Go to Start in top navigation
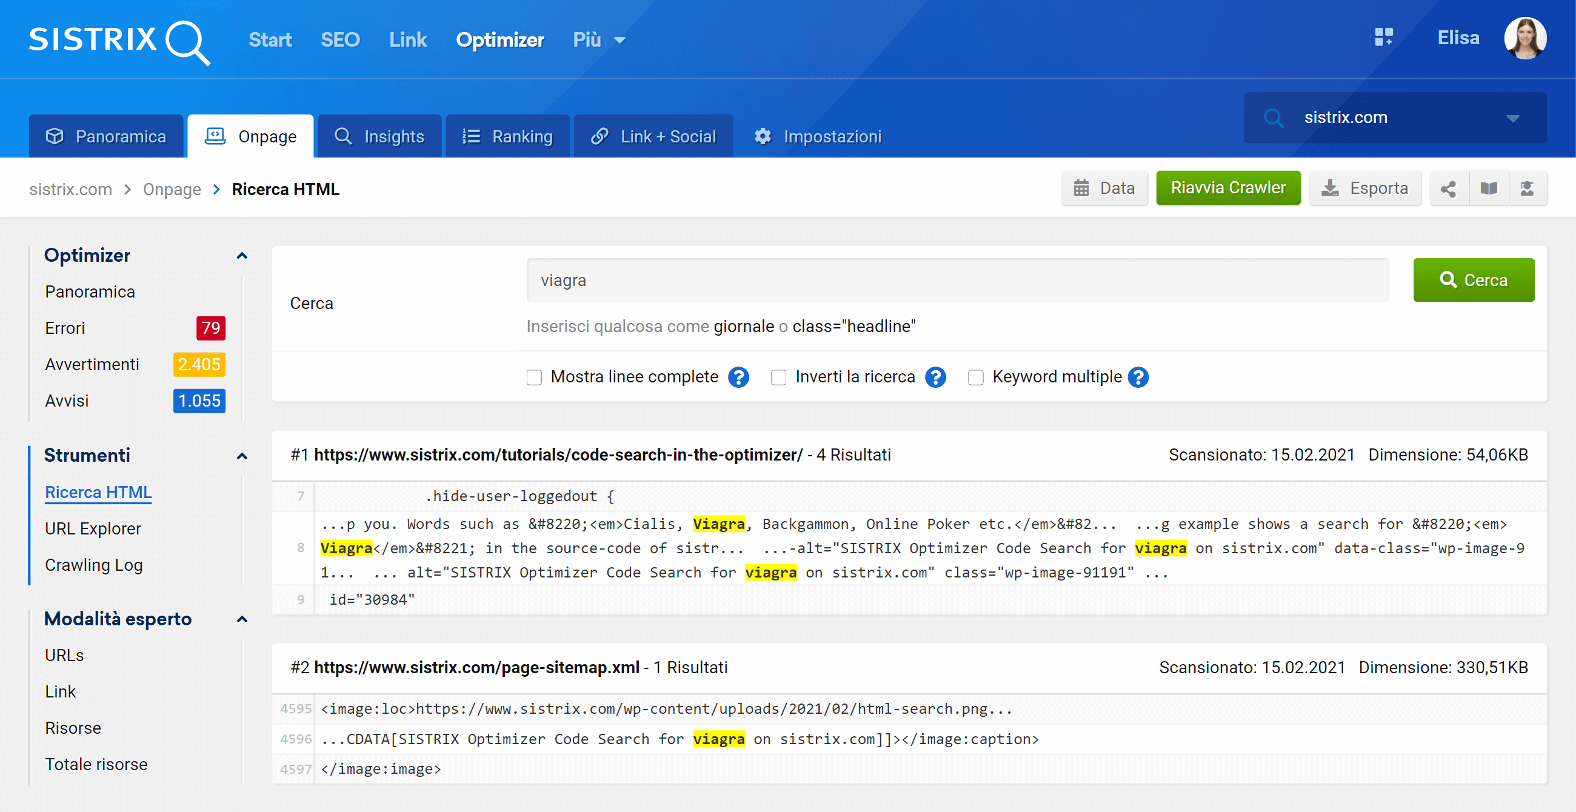This screenshot has width=1576, height=812. click(x=270, y=40)
